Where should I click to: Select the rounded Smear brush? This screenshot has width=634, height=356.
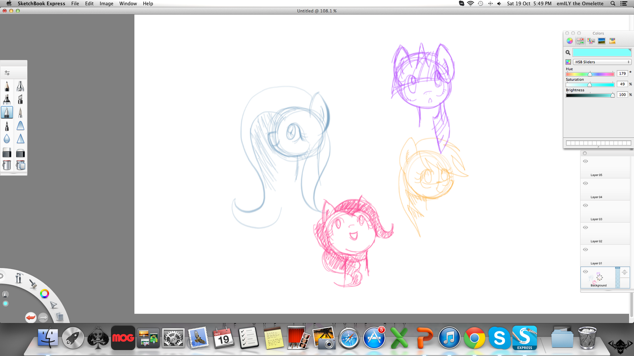[x=20, y=126]
